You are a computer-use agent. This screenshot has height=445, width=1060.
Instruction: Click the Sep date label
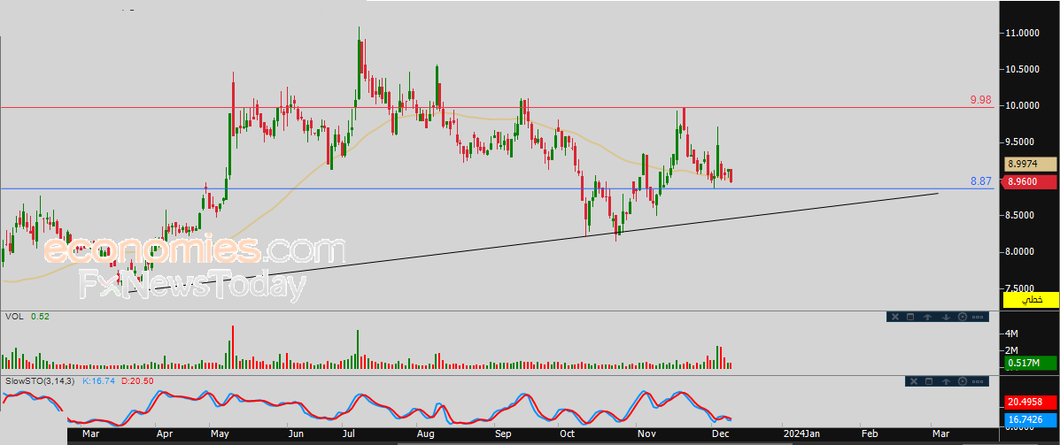tap(504, 435)
